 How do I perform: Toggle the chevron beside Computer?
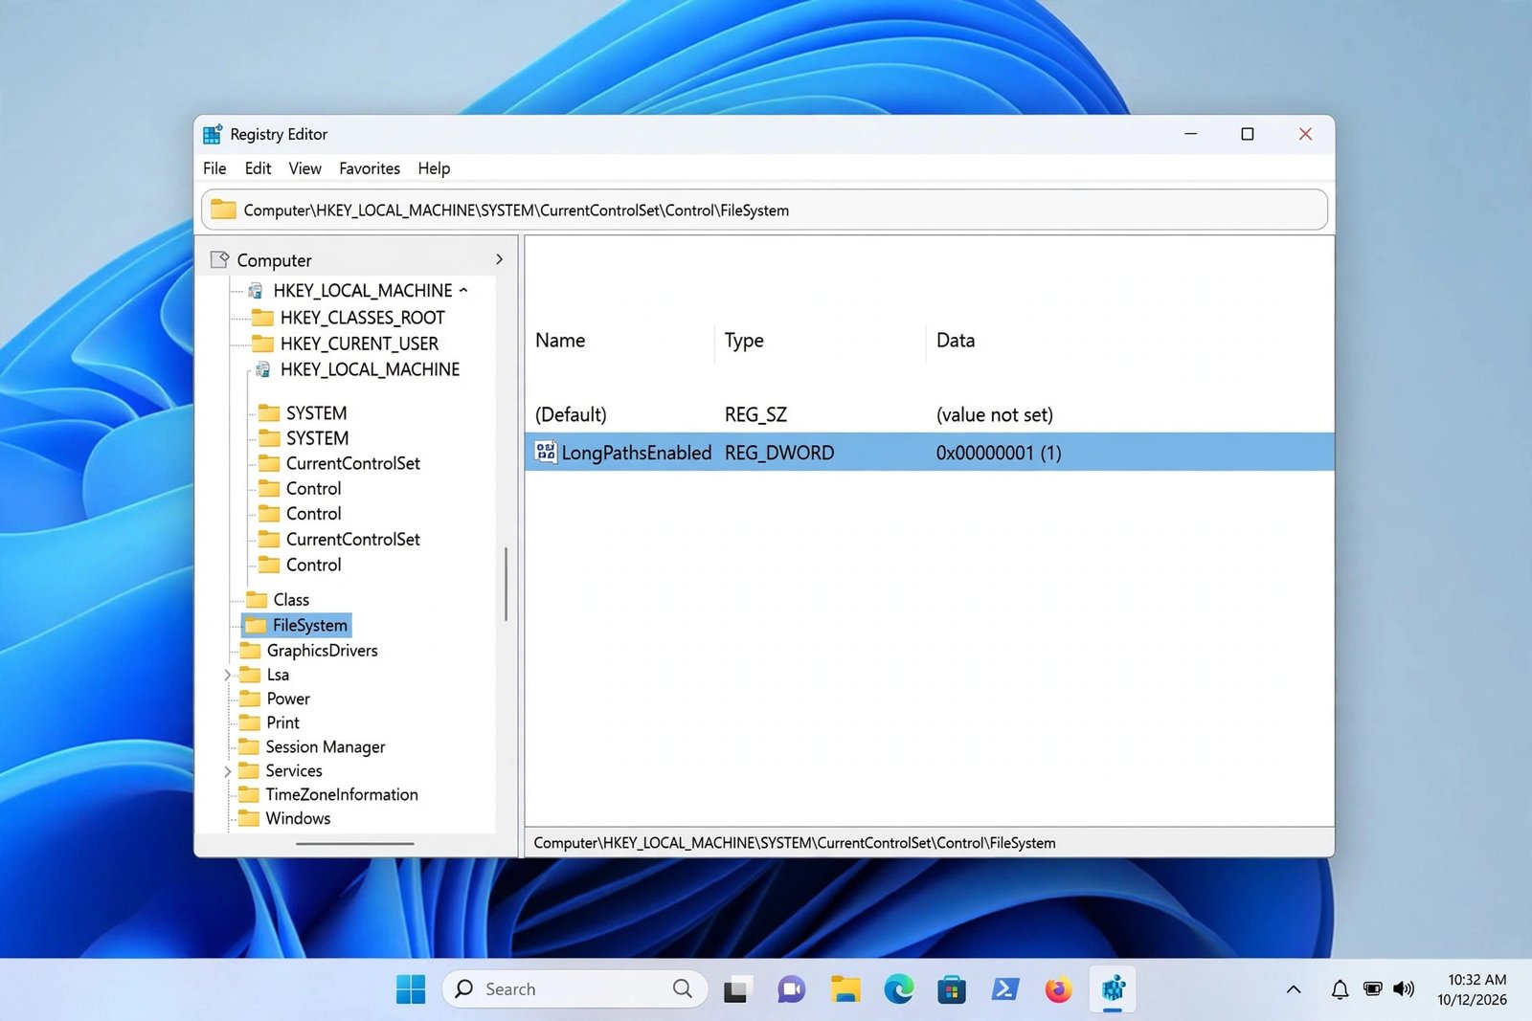tap(499, 259)
